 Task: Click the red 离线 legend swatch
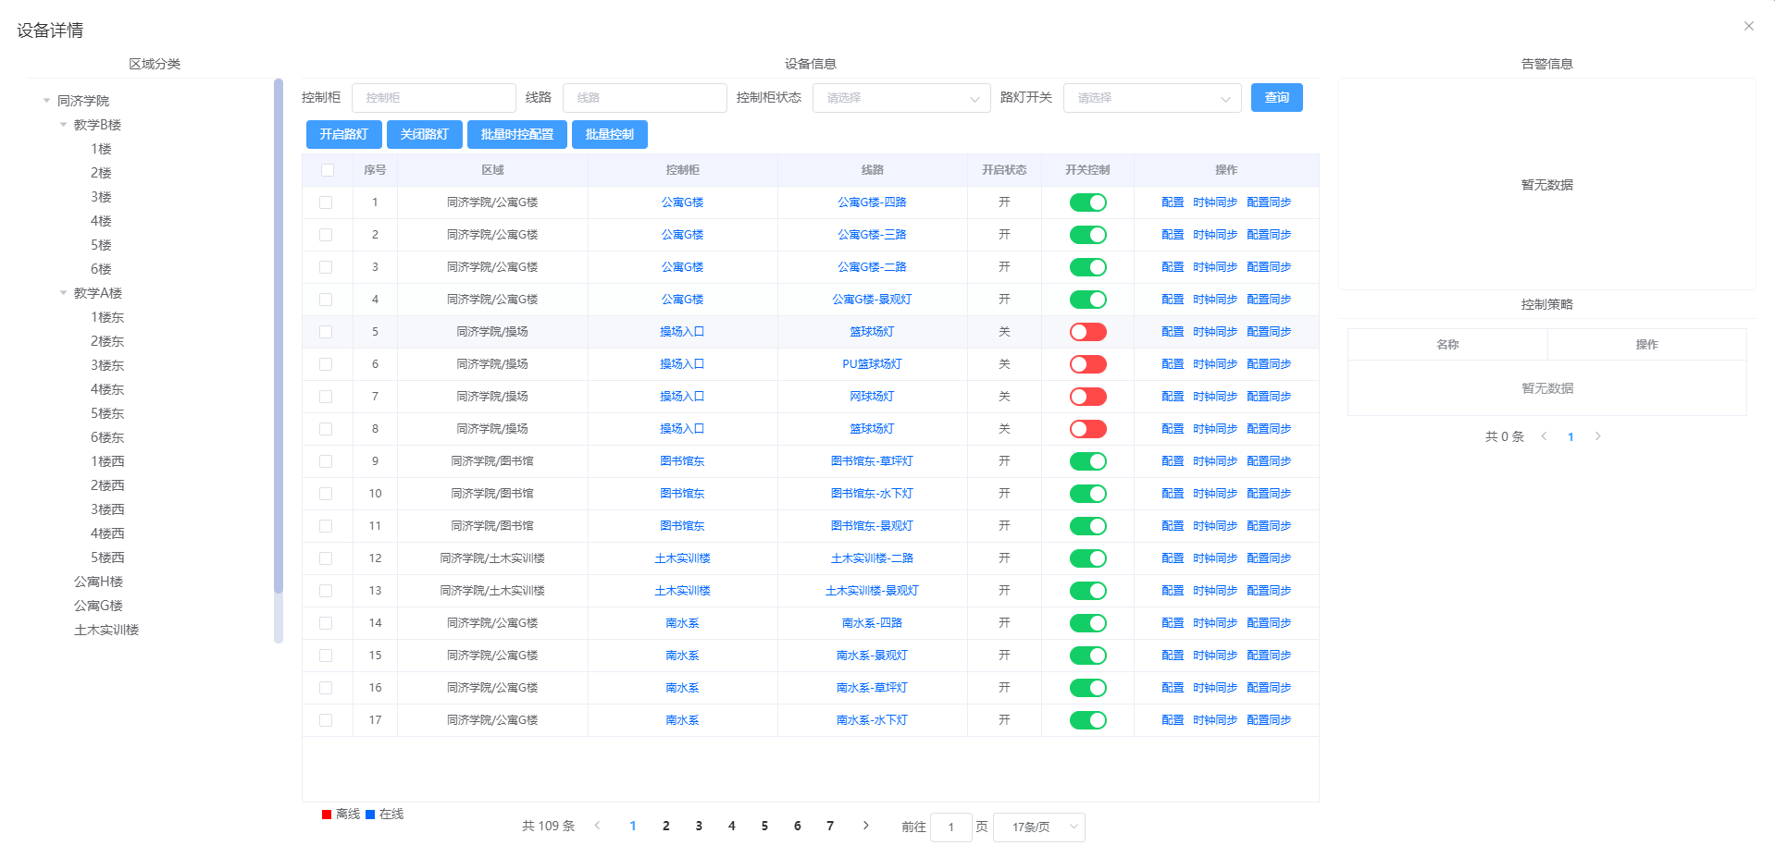click(326, 814)
